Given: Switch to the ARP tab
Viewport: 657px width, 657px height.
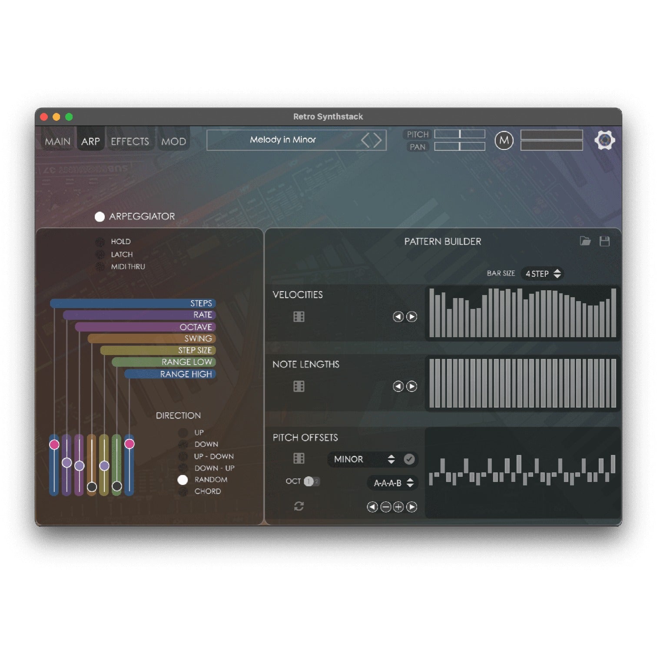Looking at the screenshot, I should click(91, 140).
